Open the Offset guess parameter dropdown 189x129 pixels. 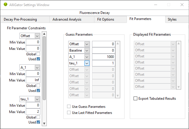click(87, 44)
